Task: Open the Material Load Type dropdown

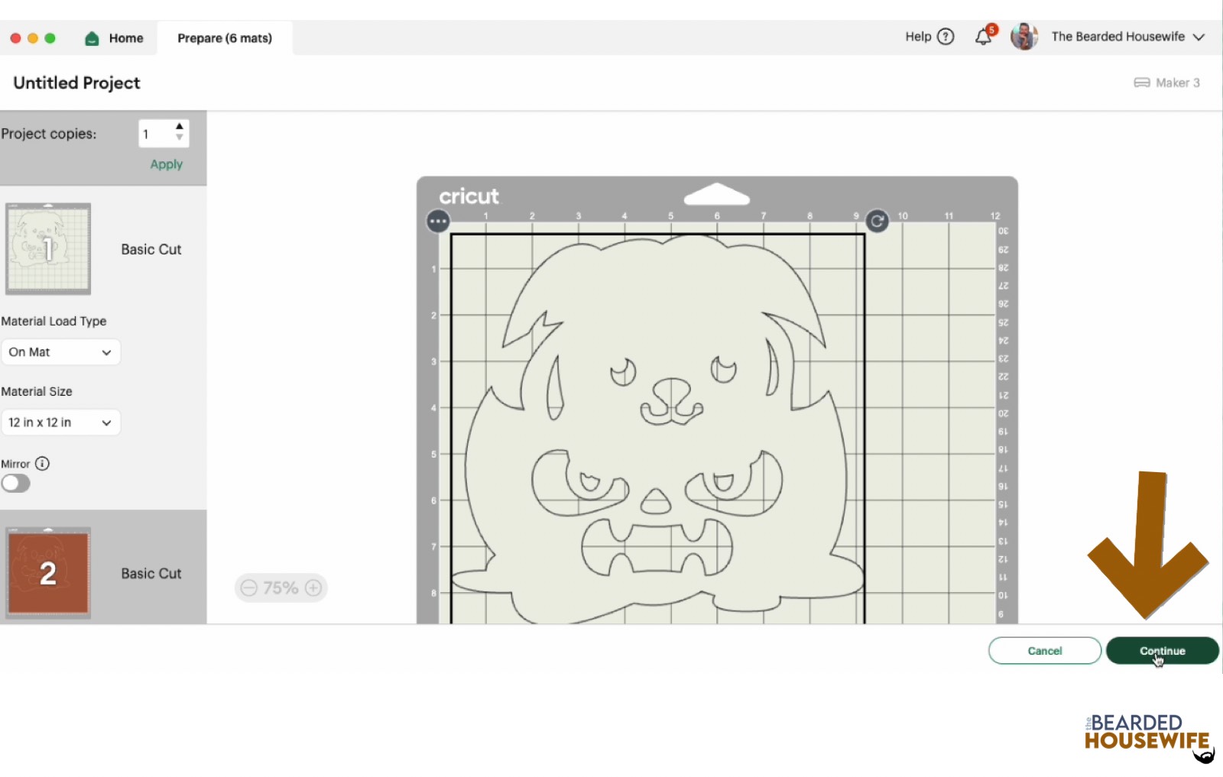Action: pyautogui.click(x=60, y=352)
